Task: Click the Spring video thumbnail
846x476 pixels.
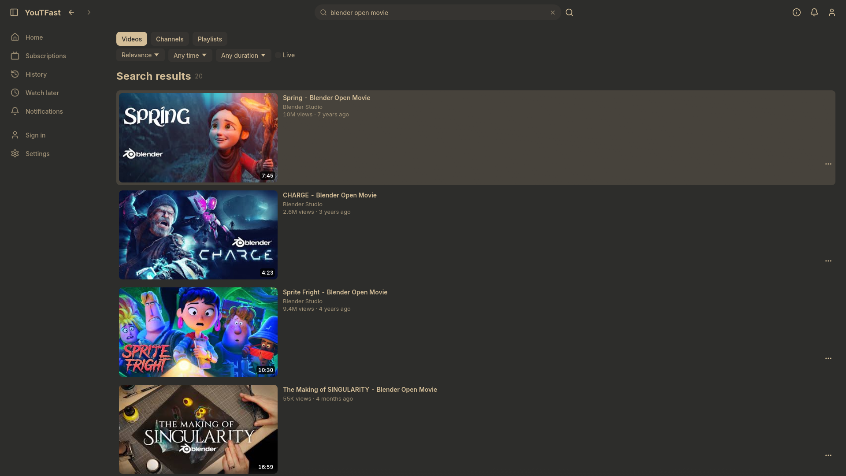Action: (x=198, y=138)
